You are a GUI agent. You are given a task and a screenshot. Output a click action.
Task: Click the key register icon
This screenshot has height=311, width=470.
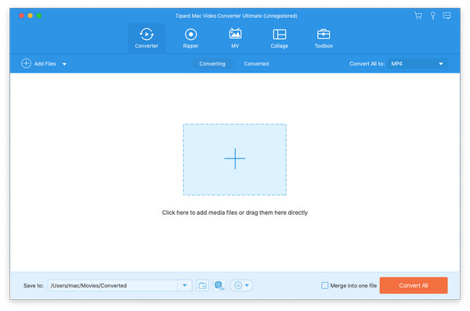coord(433,16)
